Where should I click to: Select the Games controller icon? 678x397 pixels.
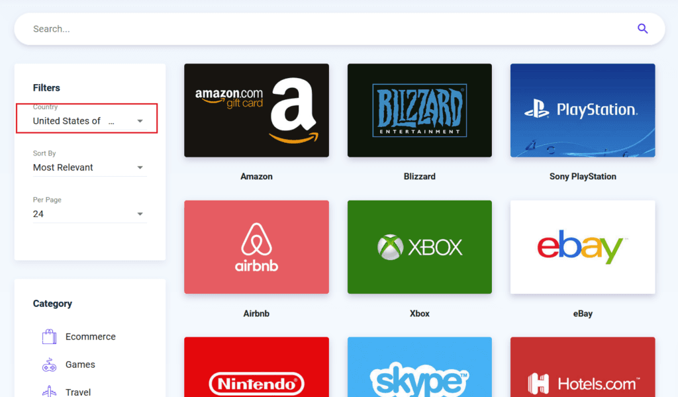[49, 365]
